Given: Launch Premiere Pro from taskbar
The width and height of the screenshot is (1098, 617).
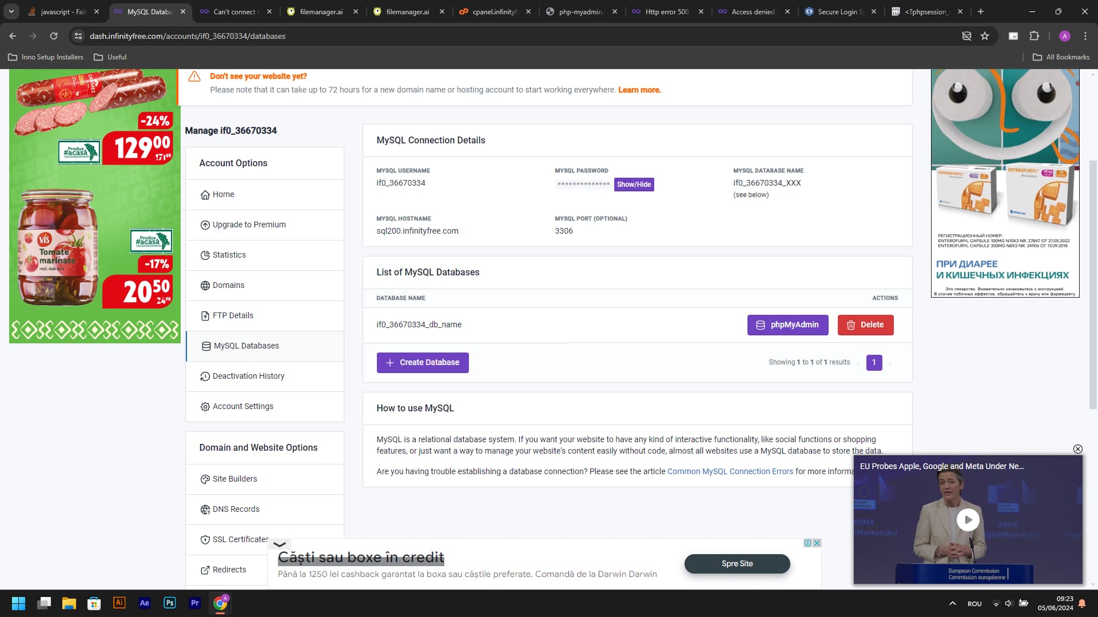Looking at the screenshot, I should (195, 603).
